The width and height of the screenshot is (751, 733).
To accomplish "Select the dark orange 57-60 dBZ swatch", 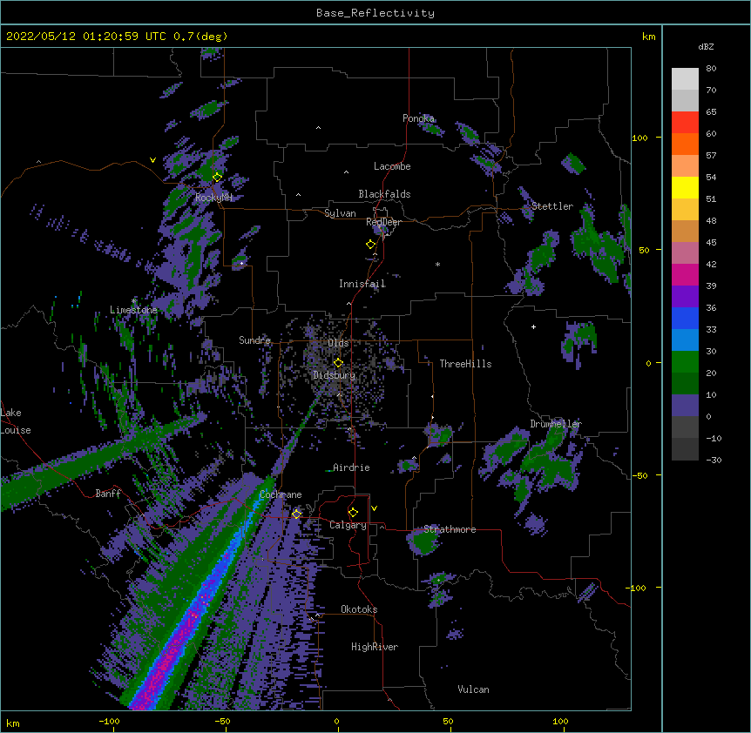I will (x=685, y=144).
